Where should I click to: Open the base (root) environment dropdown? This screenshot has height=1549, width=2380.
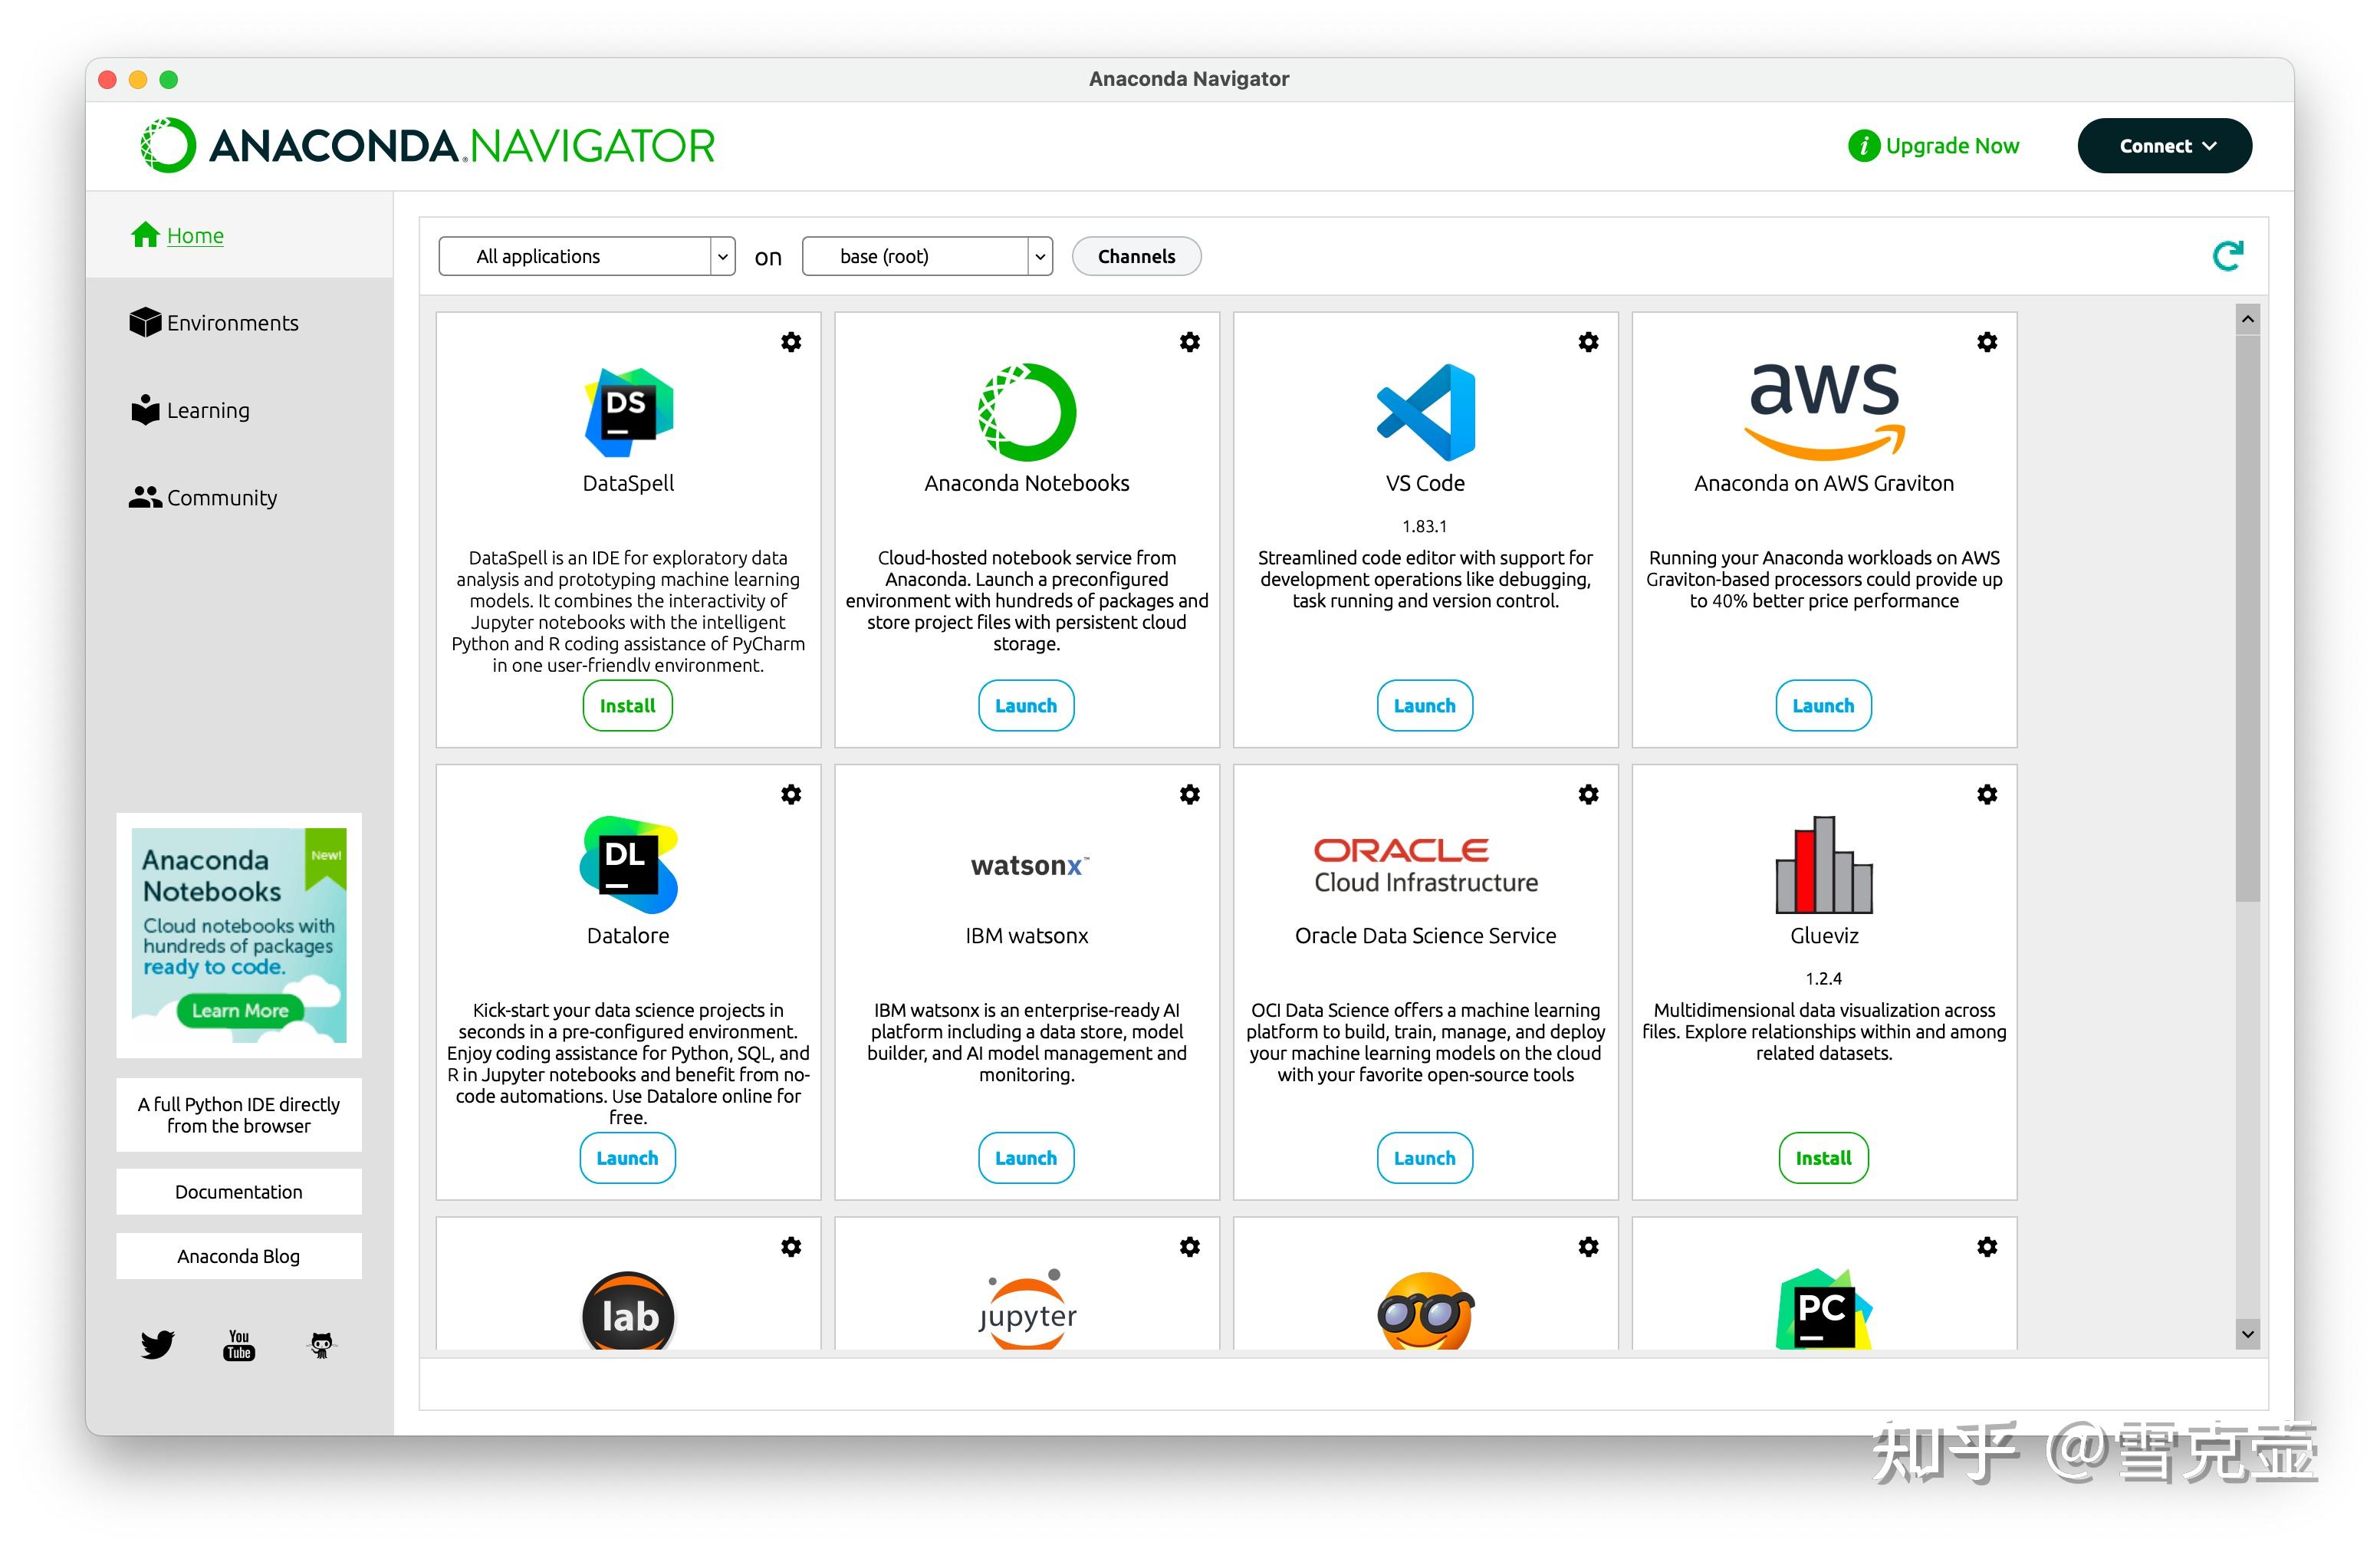pyautogui.click(x=927, y=256)
